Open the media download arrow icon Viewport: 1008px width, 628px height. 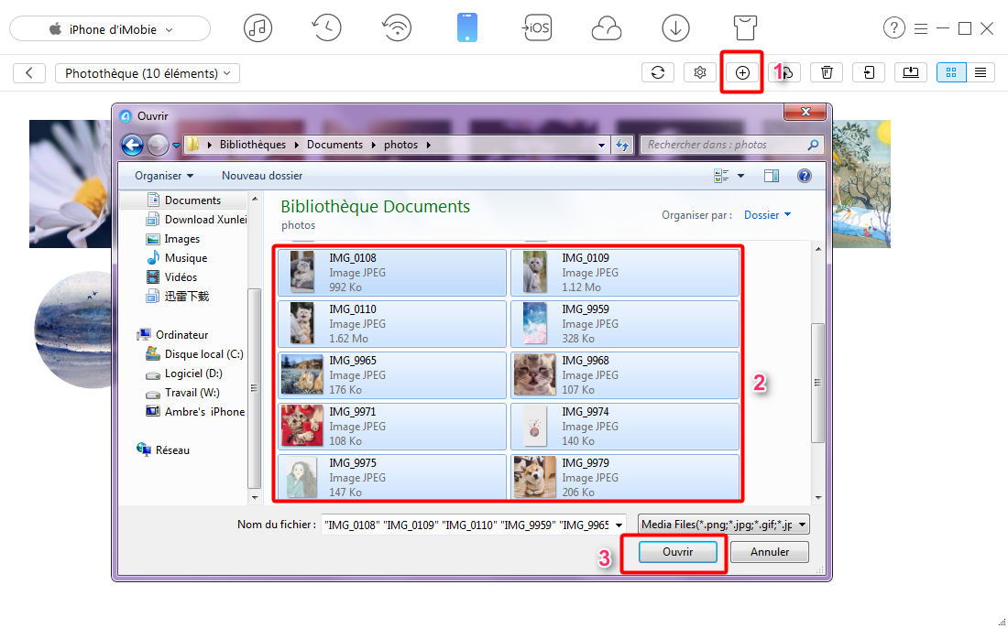coord(675,28)
